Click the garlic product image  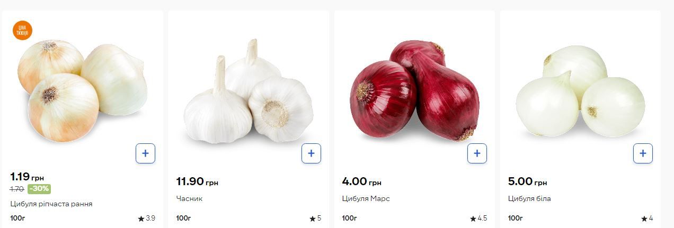[x=248, y=91]
